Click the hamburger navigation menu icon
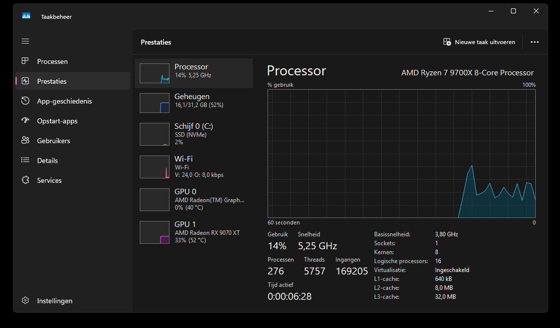The height and width of the screenshot is (328, 560). 25,41
